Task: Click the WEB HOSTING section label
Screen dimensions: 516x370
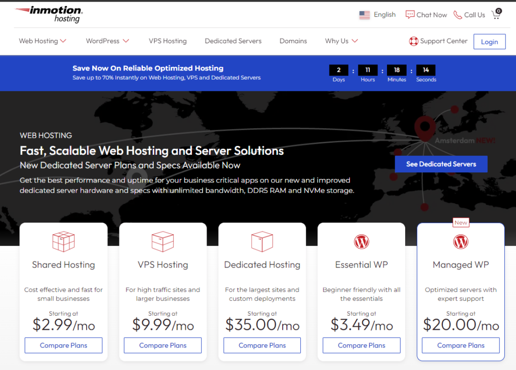Action: pos(46,136)
